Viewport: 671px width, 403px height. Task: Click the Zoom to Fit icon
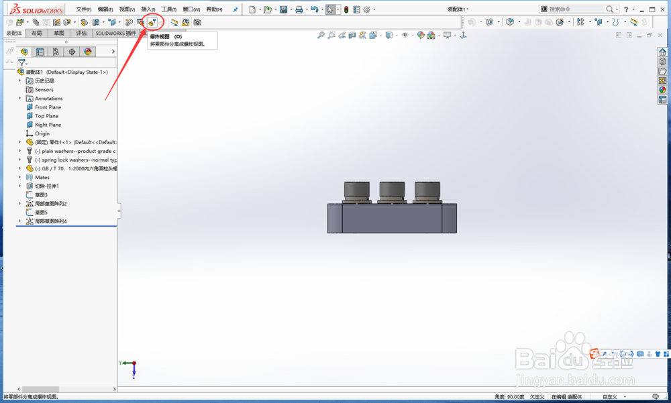(x=321, y=36)
